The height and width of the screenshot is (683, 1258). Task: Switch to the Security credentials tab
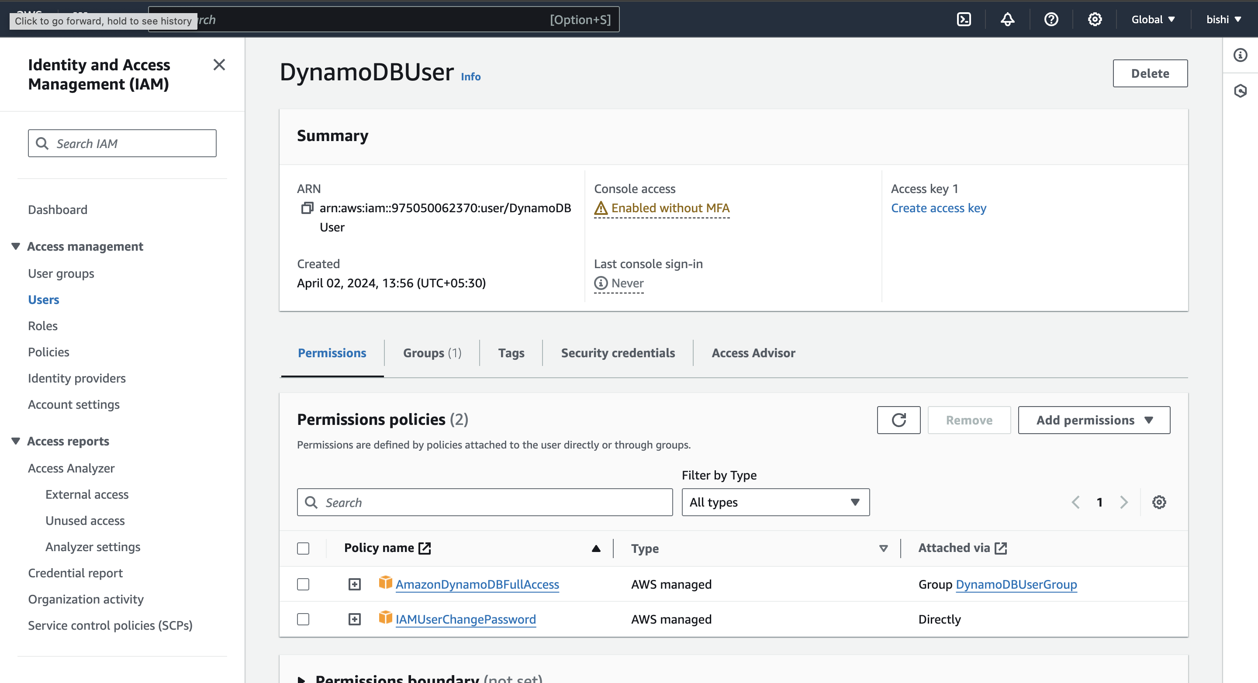click(619, 352)
